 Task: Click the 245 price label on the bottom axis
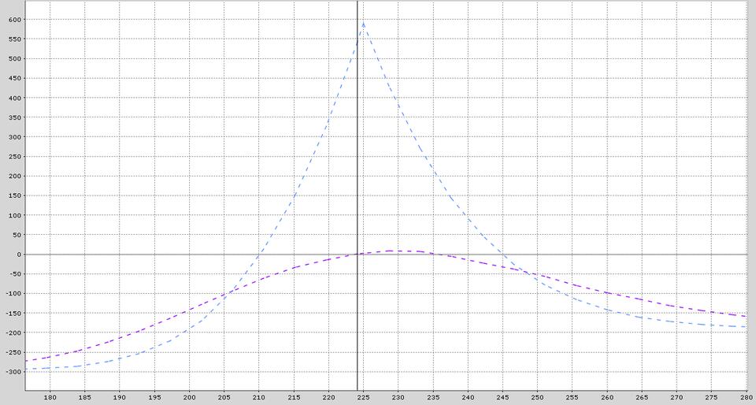(503, 397)
